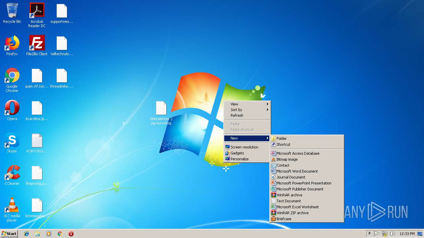Select the Skype desktop shortcut
The height and width of the screenshot is (238, 424).
tap(12, 143)
